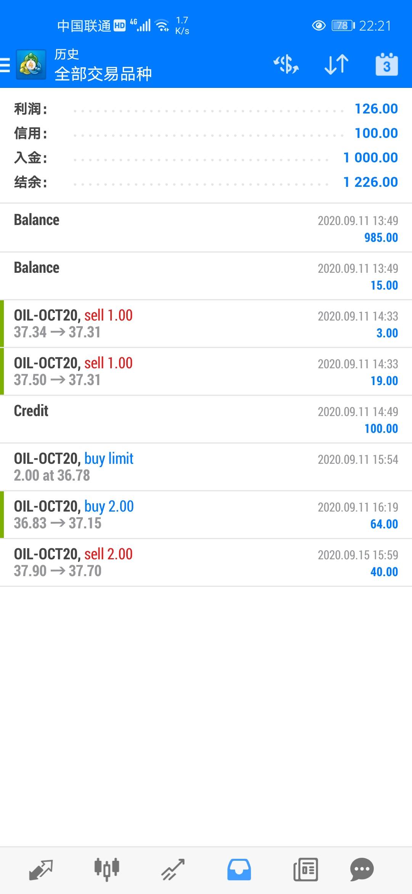This screenshot has width=412, height=894.
Task: Open the symbol filter dollar icon
Action: click(286, 64)
